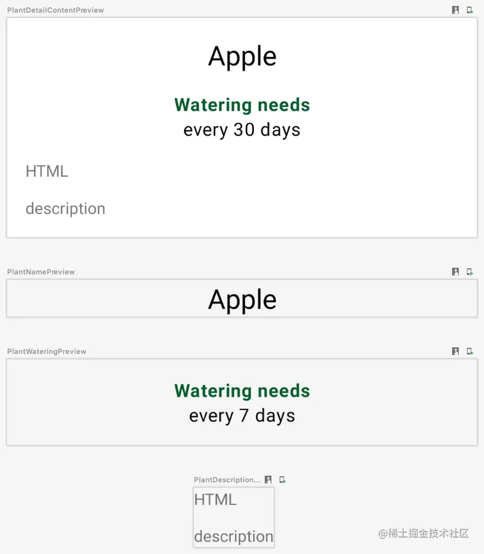The height and width of the screenshot is (554, 484).
Task: Click Apple text in PlantDetailContentPreview
Action: [x=243, y=56]
